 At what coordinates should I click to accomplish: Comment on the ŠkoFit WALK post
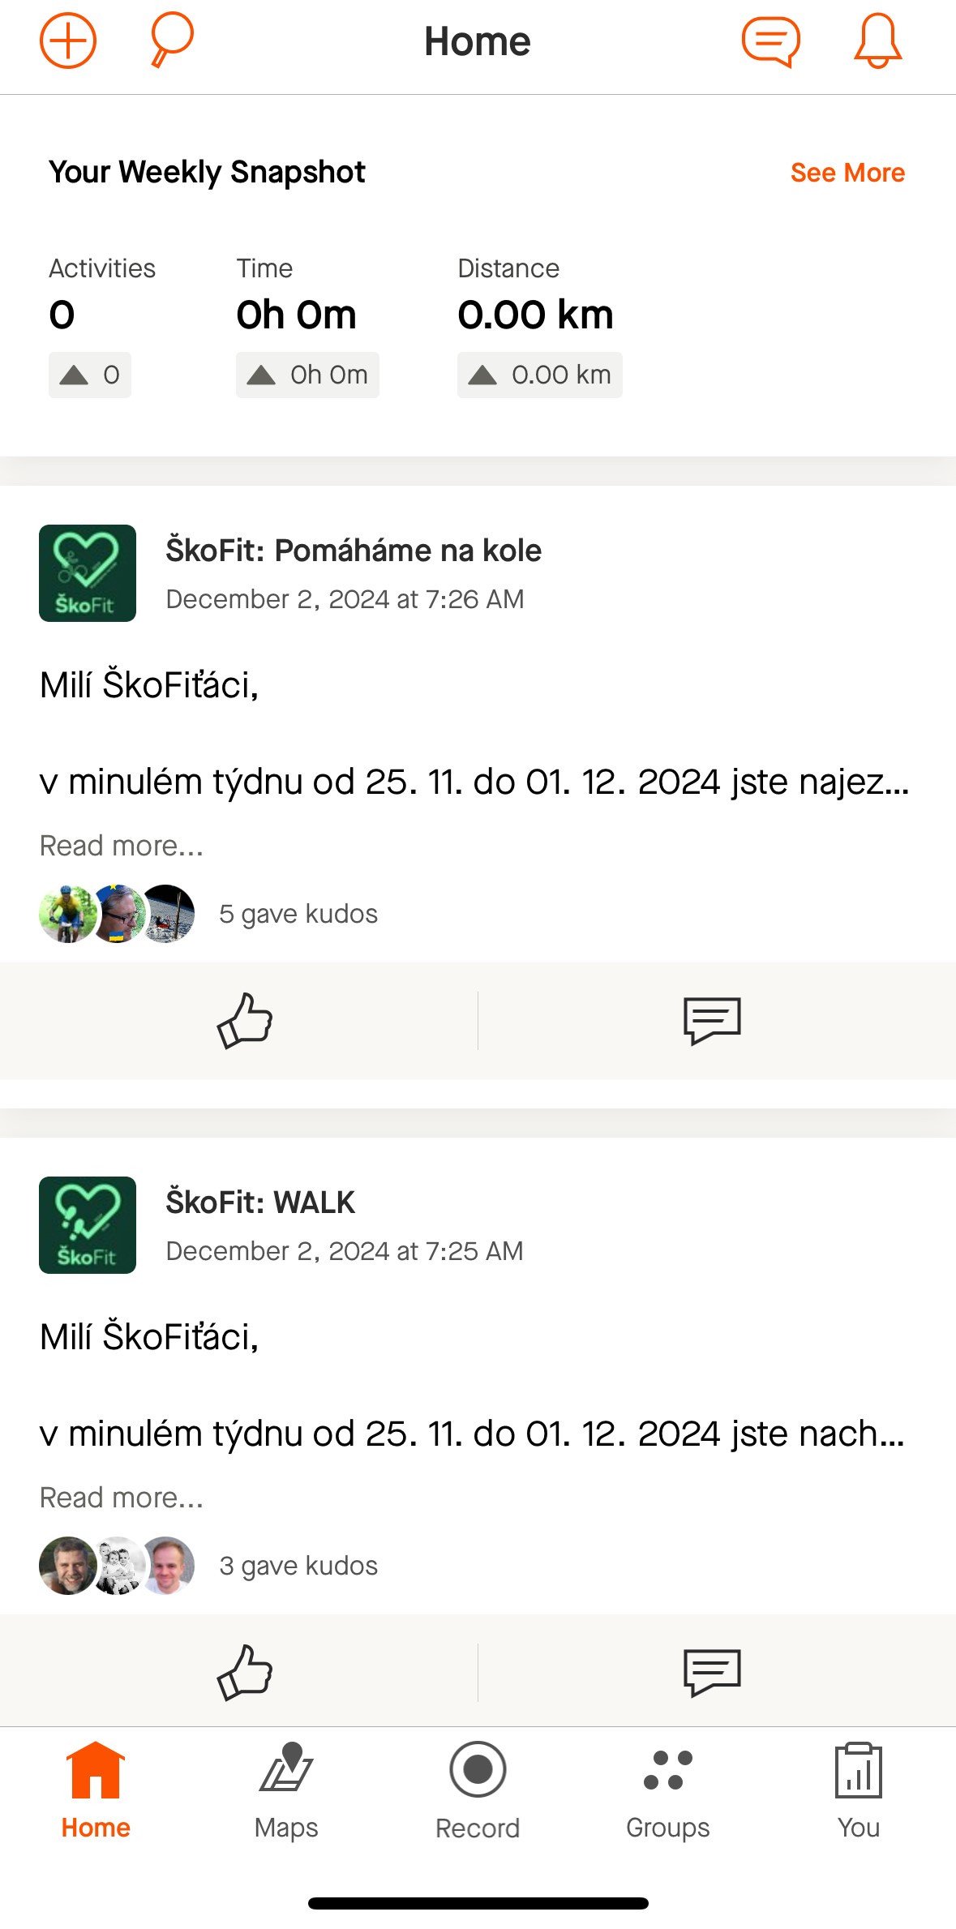pos(713,1673)
